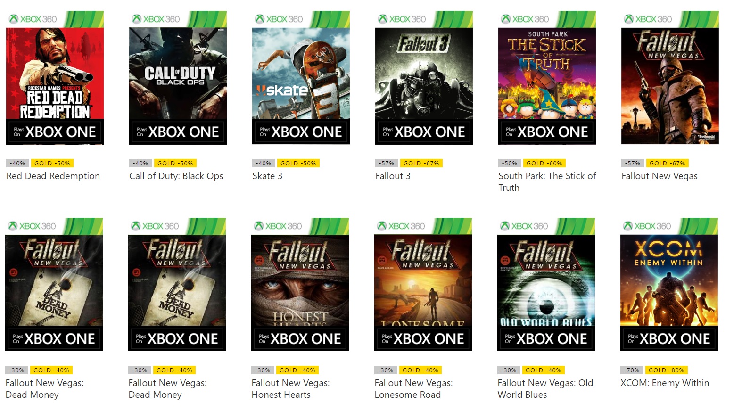This screenshot has width=742, height=411.
Task: Click the Honest Hearts DLC cover image
Action: coord(300,285)
